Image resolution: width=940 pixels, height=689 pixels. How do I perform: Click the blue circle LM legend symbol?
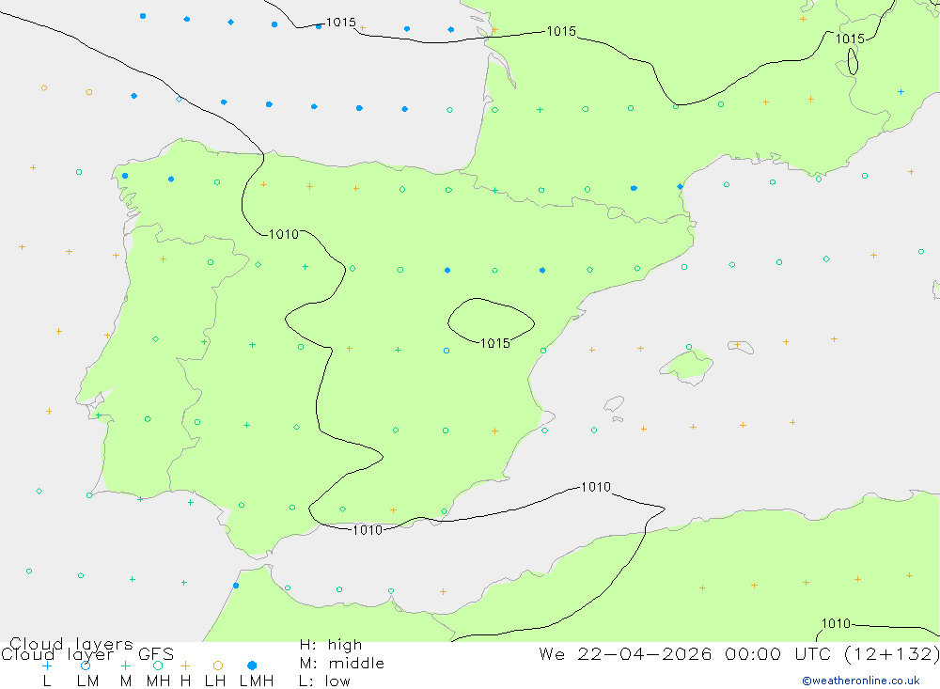click(x=86, y=666)
